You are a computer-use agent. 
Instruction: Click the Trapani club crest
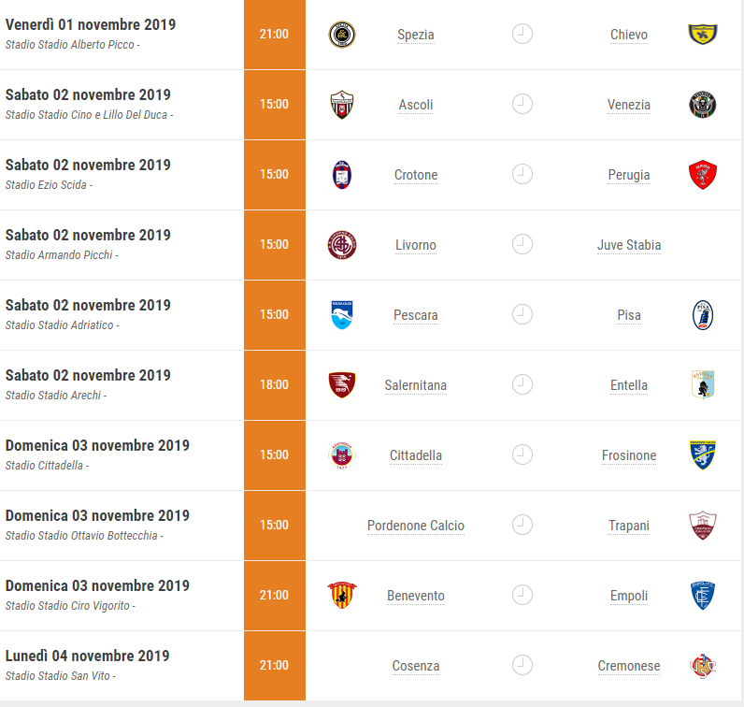pos(702,526)
